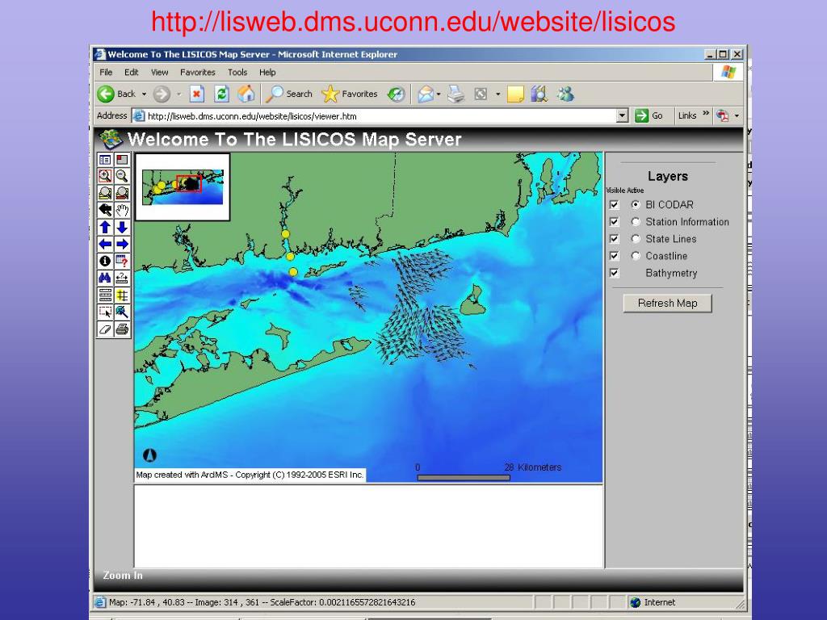Select the Pan hand tool
Image resolution: width=827 pixels, height=620 pixels.
click(122, 211)
